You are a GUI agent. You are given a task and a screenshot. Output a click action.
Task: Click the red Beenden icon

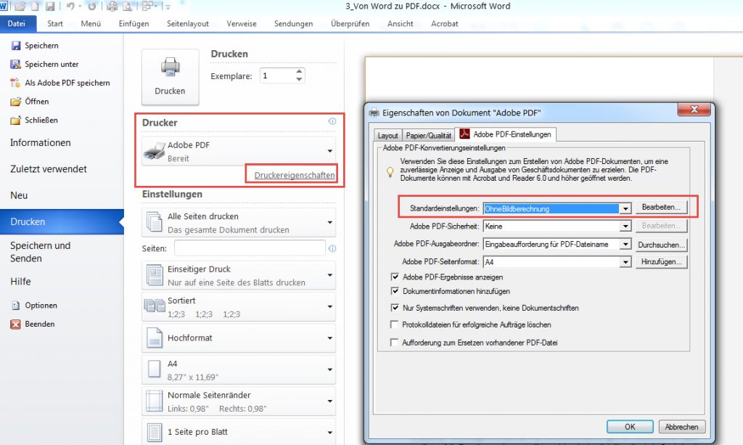(16, 324)
